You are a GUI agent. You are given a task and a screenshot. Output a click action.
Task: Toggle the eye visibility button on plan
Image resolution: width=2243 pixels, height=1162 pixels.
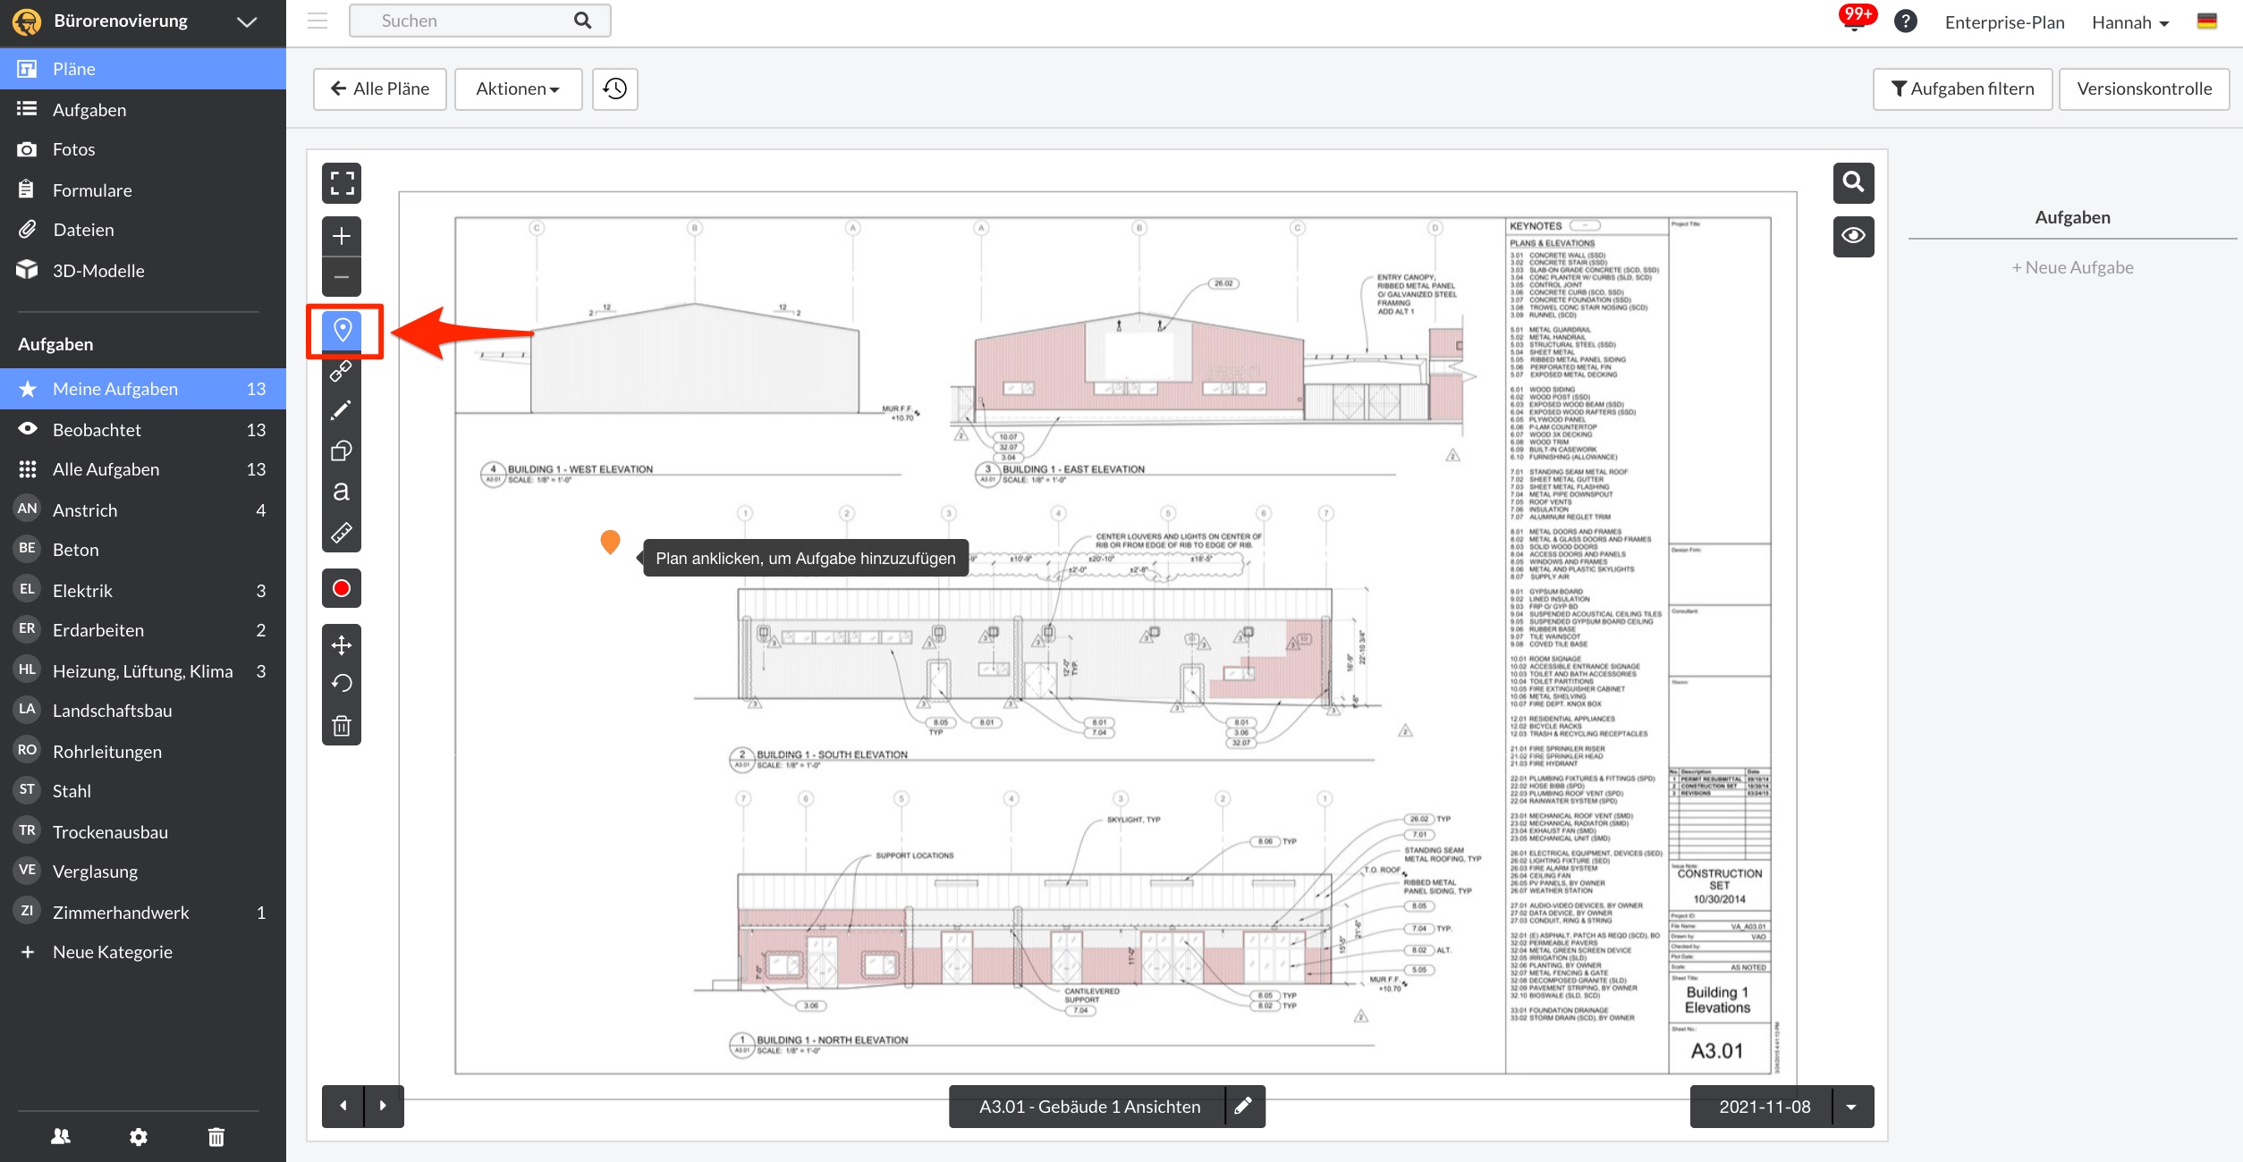point(1853,236)
